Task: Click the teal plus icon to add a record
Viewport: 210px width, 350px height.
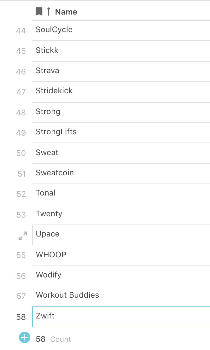Action: [24, 337]
